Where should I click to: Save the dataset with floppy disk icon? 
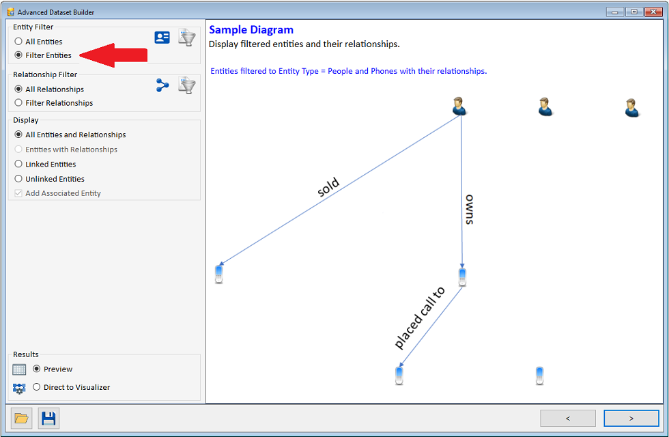pyautogui.click(x=48, y=418)
